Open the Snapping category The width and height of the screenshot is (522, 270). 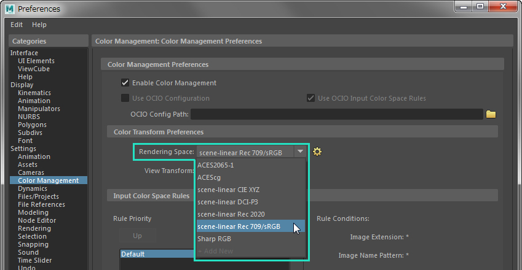[x=33, y=244]
